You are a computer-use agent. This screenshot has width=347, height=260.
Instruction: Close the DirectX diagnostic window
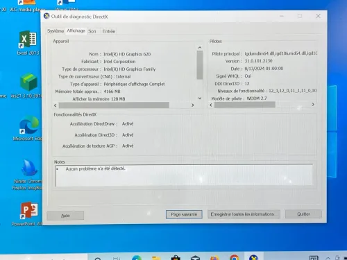tap(319, 16)
